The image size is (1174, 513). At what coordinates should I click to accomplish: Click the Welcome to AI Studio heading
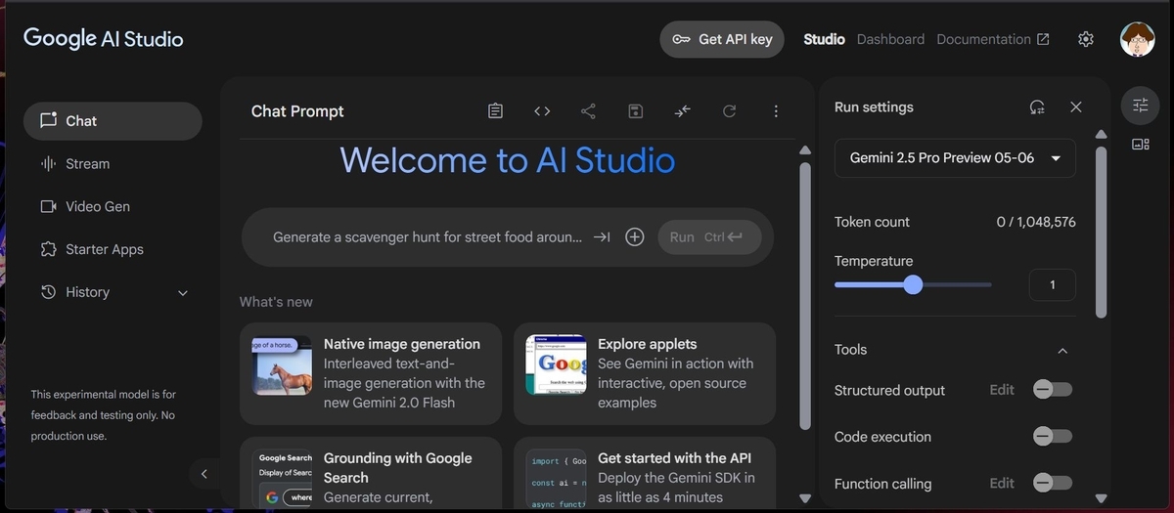click(508, 160)
